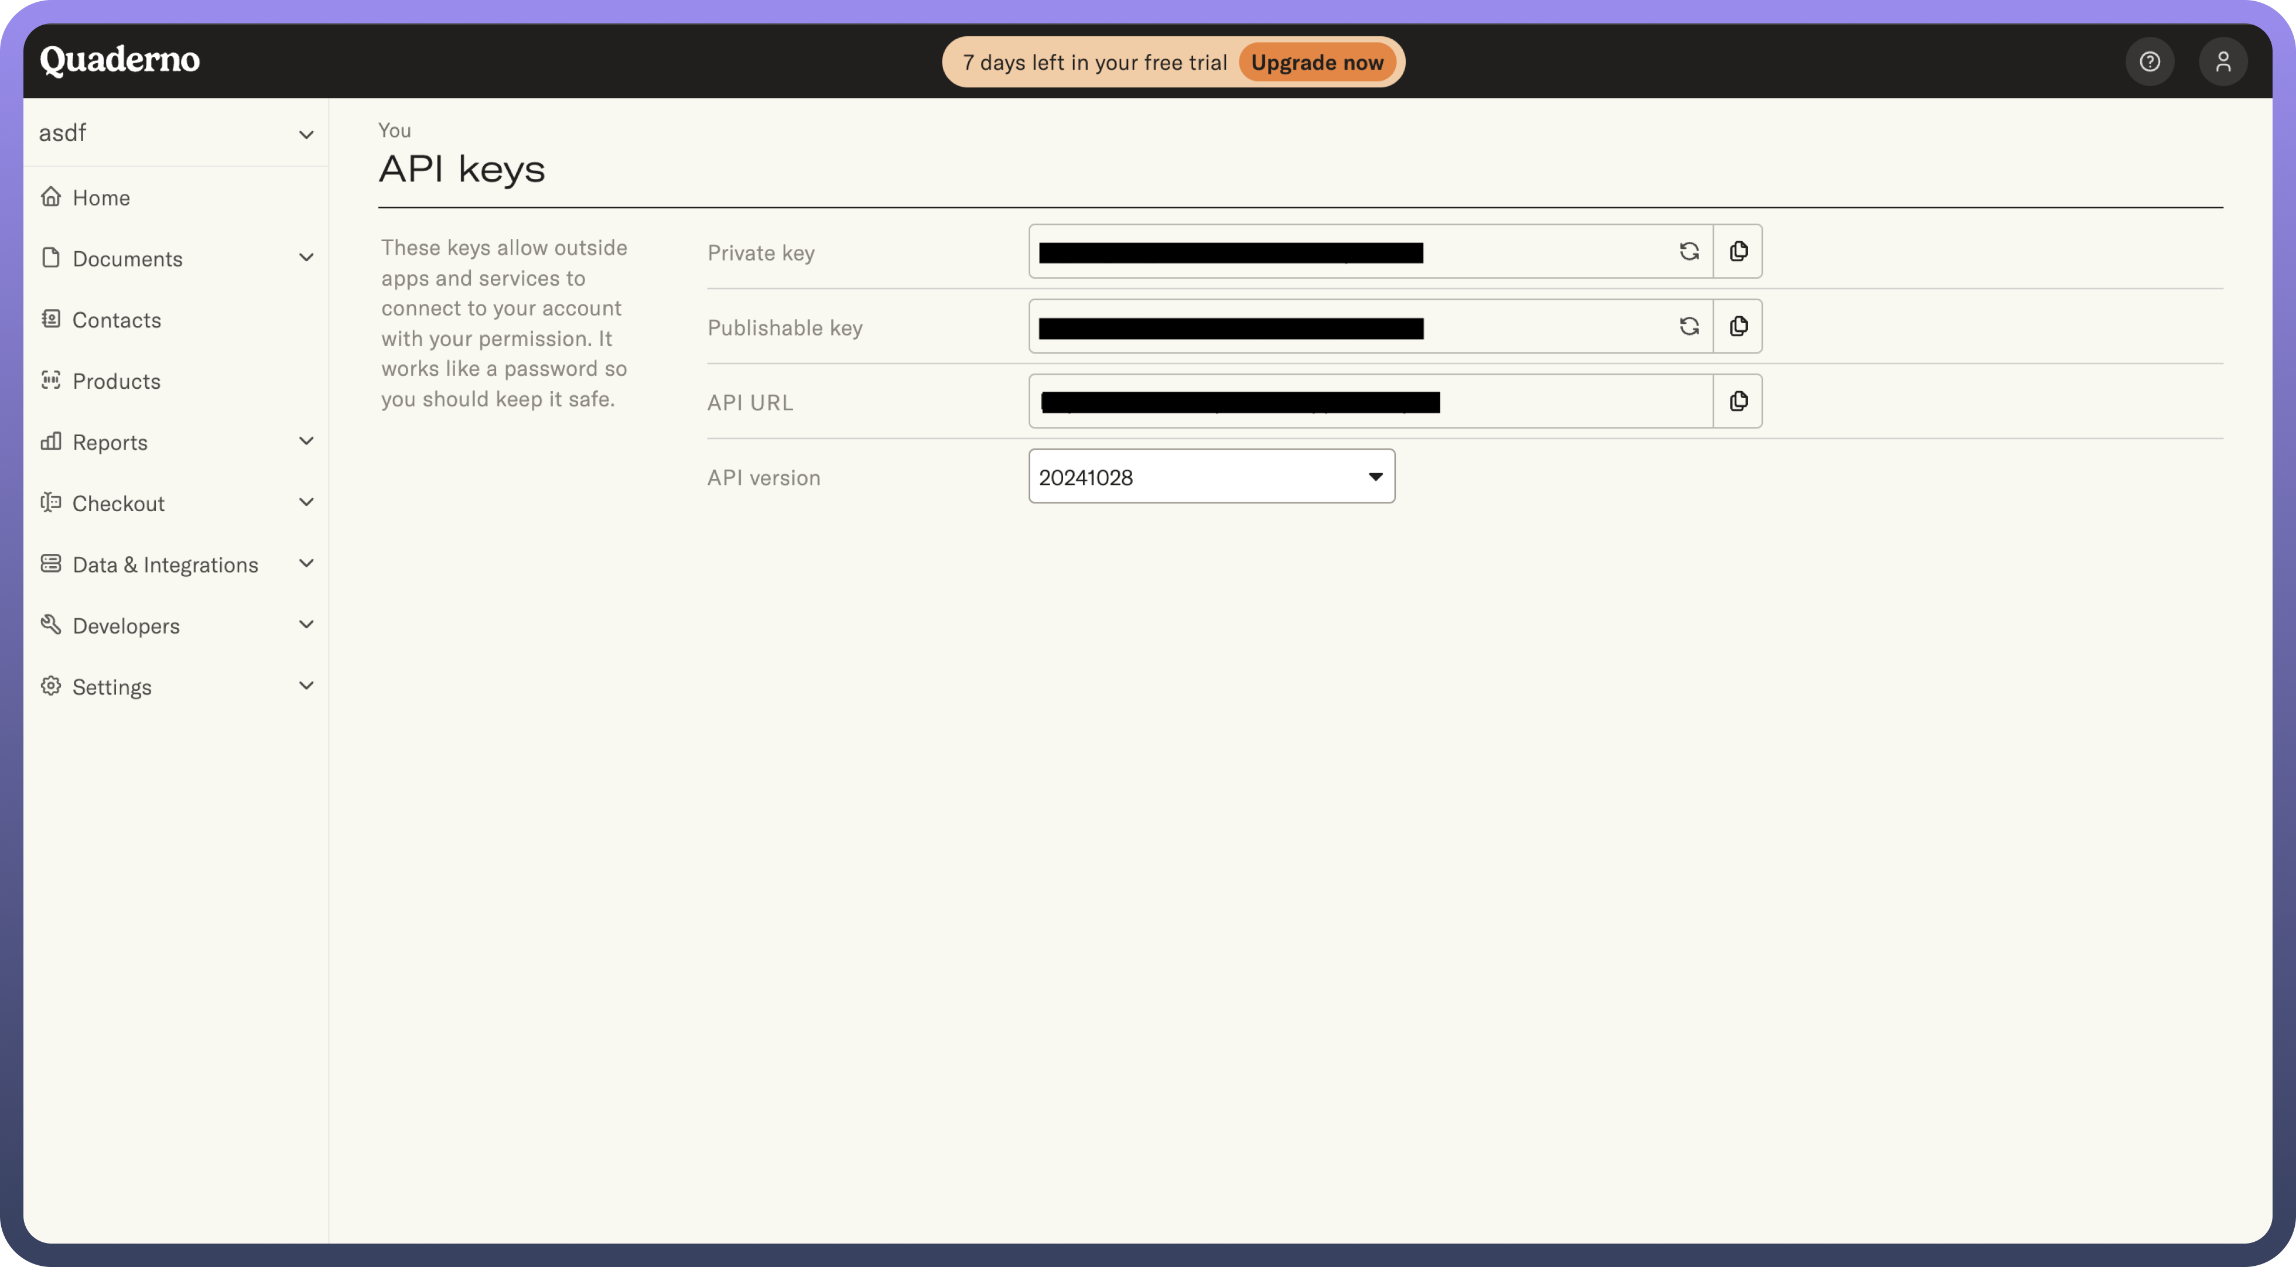Click the Quaderno logo
The width and height of the screenshot is (2296, 1267).
pos(119,60)
